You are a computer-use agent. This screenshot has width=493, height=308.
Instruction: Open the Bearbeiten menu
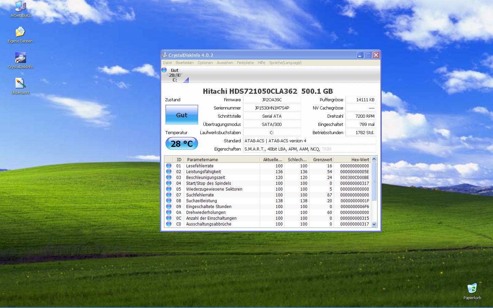tap(185, 63)
